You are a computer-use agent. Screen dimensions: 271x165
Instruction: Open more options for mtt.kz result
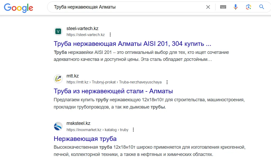[x=167, y=82]
